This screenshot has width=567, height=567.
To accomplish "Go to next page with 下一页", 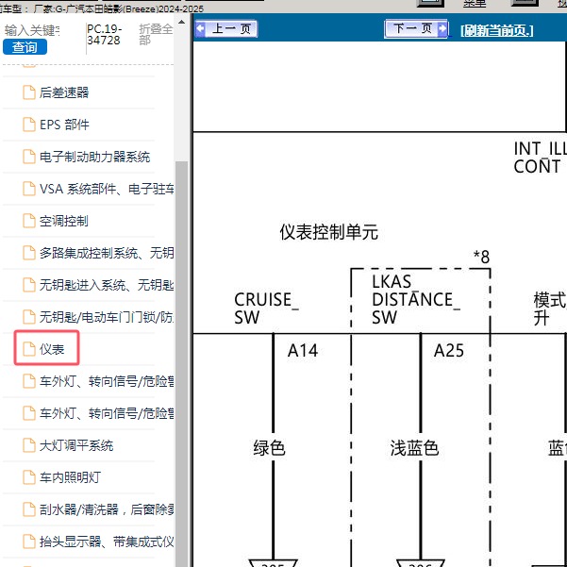I will click(416, 28).
